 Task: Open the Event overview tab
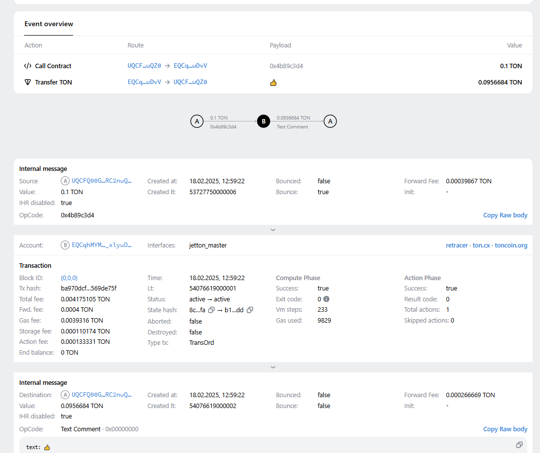[49, 24]
